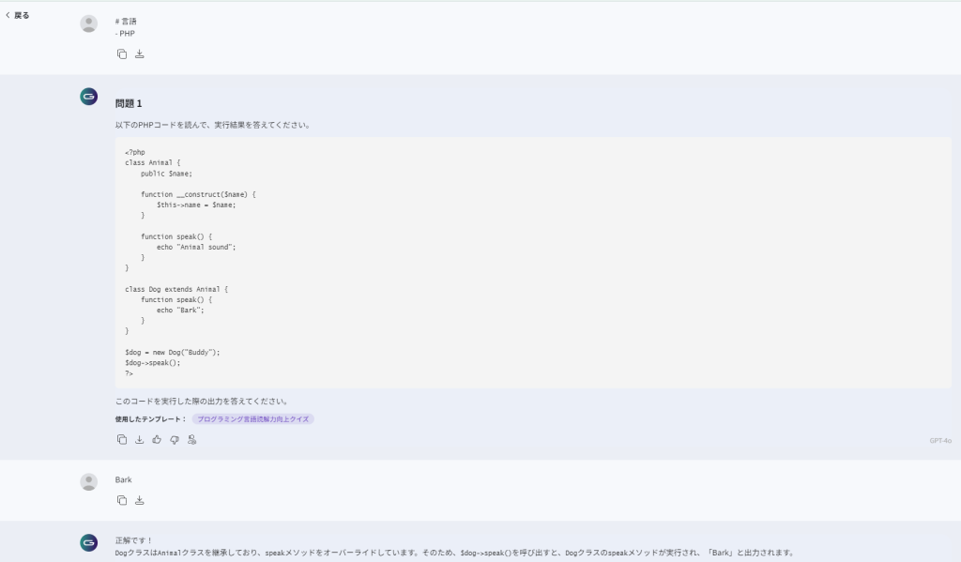Image resolution: width=961 pixels, height=562 pixels.
Task: Click the 使用したテンプレート label
Action: [x=150, y=418]
